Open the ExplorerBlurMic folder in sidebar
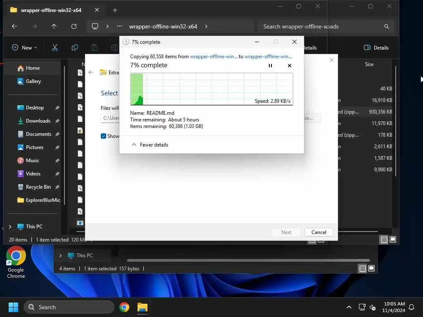 point(38,200)
